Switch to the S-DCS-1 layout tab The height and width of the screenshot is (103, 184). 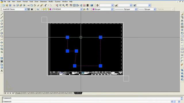click(x=25, y=93)
